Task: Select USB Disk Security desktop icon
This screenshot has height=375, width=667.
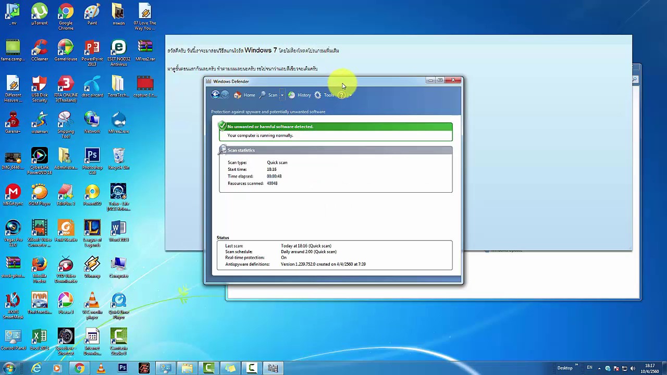Action: tap(40, 89)
